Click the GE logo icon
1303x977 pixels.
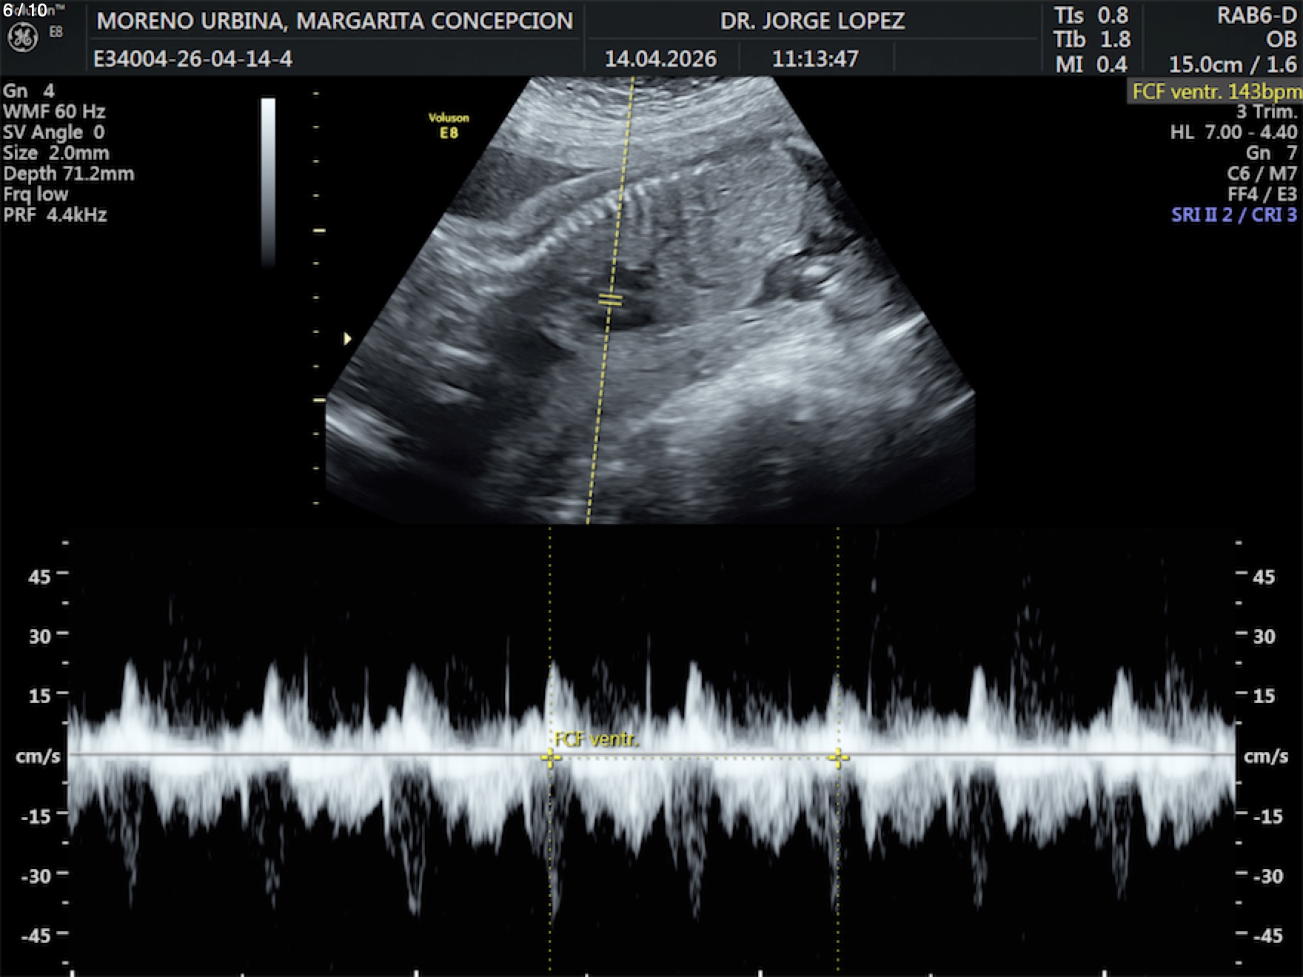pos(22,38)
